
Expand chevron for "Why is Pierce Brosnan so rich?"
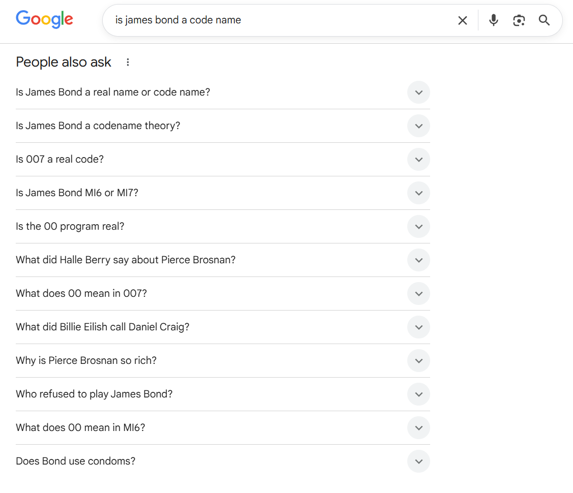tap(419, 361)
